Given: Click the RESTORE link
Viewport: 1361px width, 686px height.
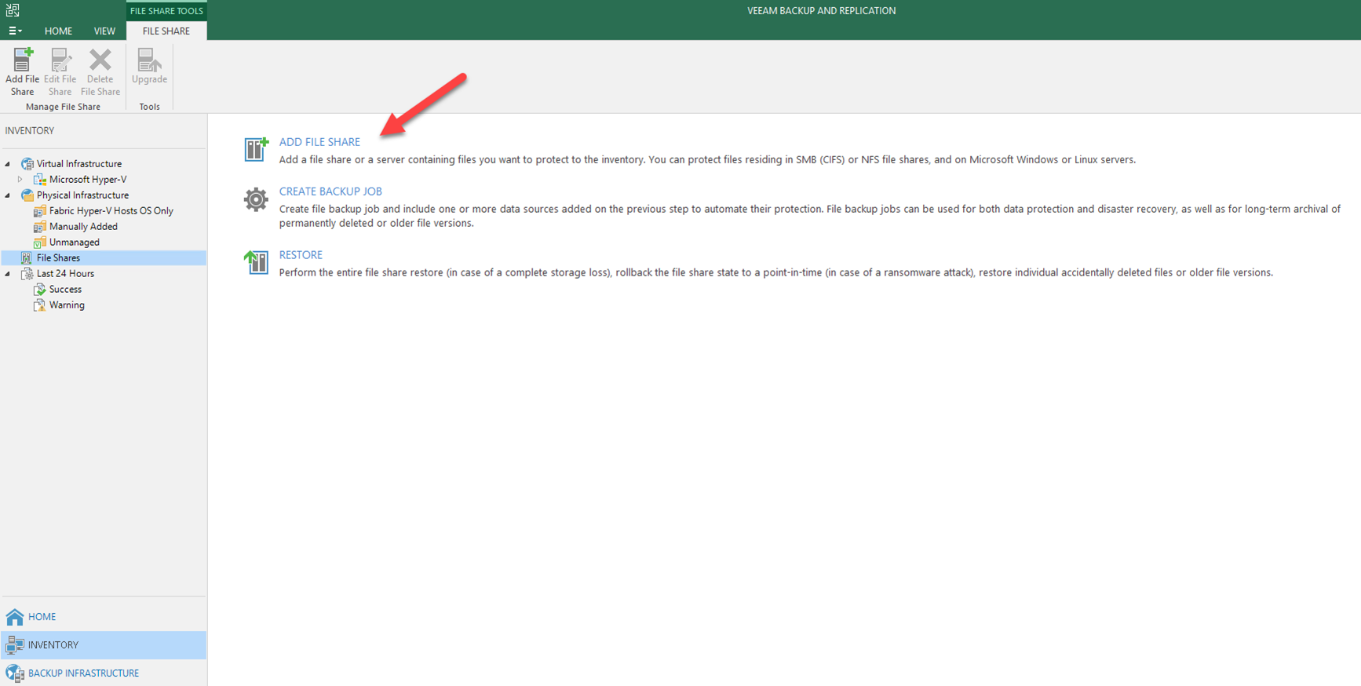Looking at the screenshot, I should [301, 255].
